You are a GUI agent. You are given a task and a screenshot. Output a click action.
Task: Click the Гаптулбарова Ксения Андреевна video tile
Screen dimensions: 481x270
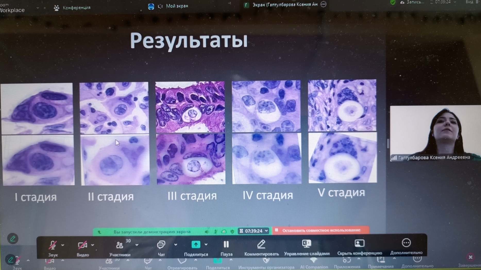point(435,133)
